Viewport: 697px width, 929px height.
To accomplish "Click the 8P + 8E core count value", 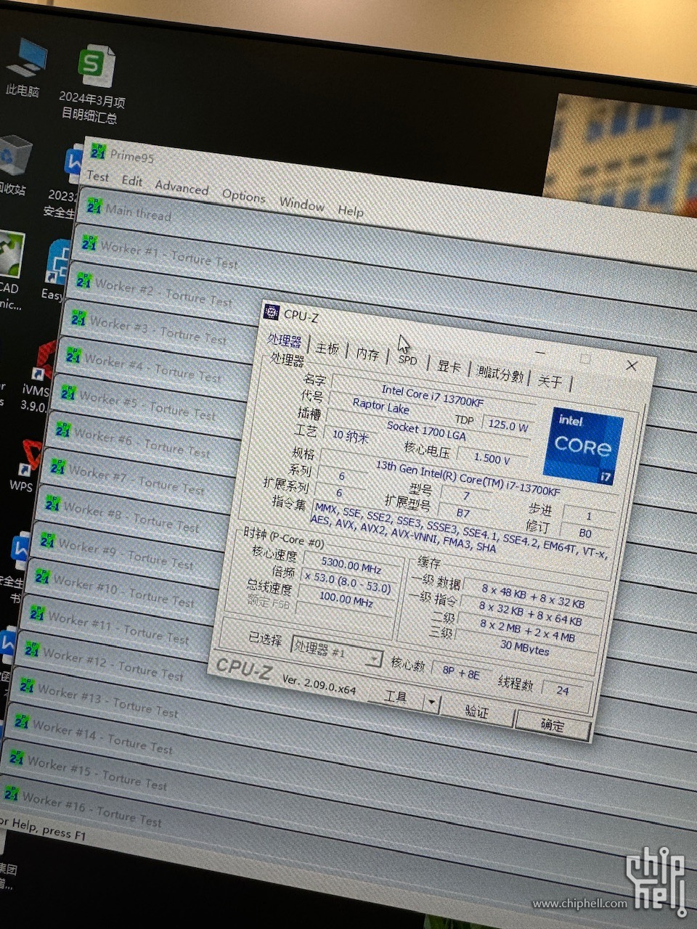I will [x=461, y=671].
